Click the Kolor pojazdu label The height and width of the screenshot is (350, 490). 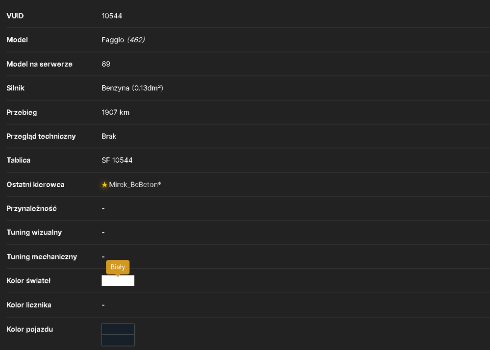pos(30,329)
